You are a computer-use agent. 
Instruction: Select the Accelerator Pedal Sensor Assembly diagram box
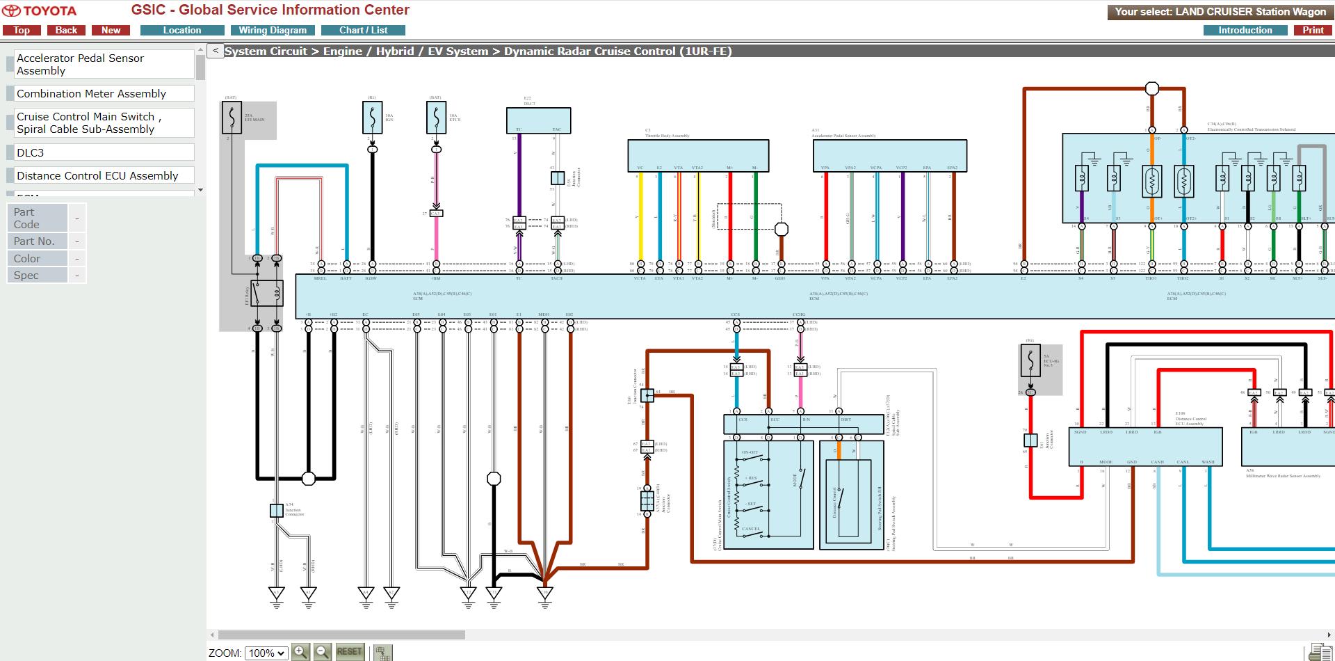click(890, 155)
